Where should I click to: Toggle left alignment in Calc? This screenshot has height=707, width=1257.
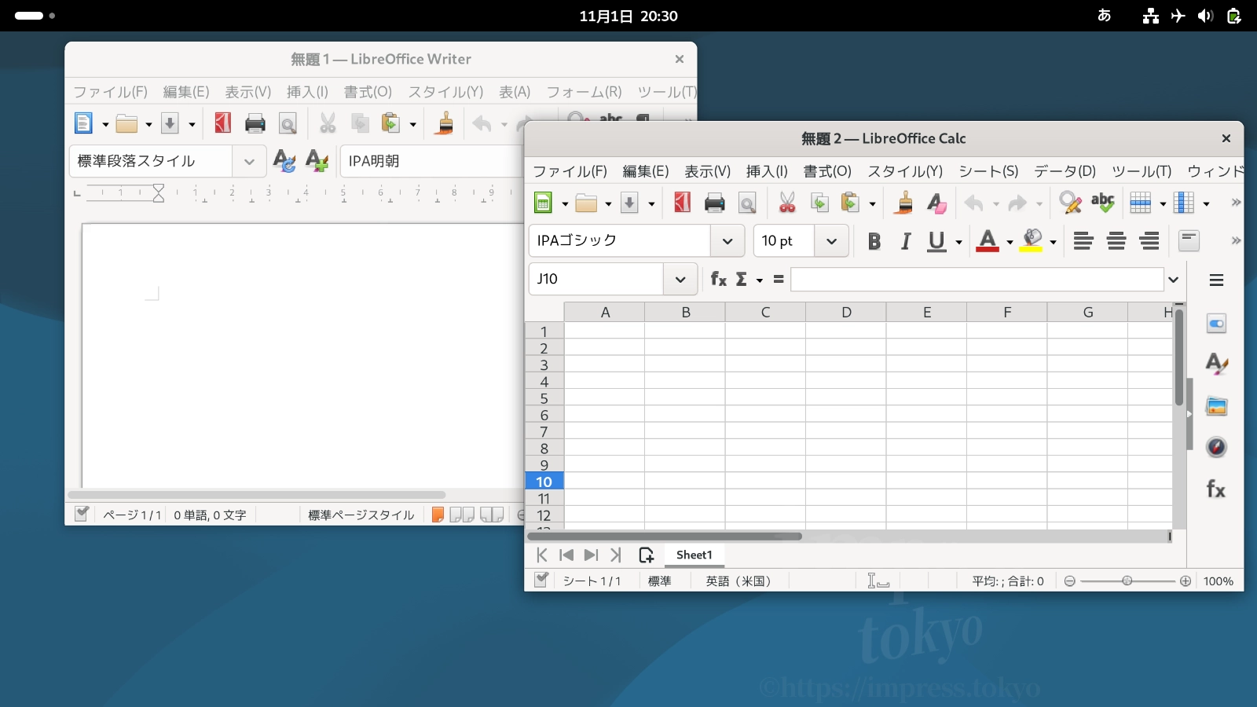[1083, 241]
